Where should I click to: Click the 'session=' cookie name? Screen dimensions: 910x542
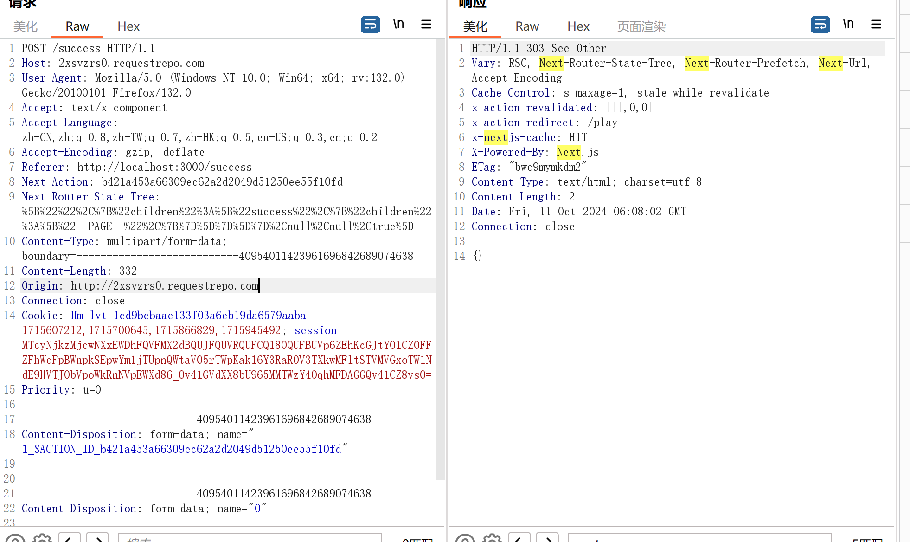point(319,330)
